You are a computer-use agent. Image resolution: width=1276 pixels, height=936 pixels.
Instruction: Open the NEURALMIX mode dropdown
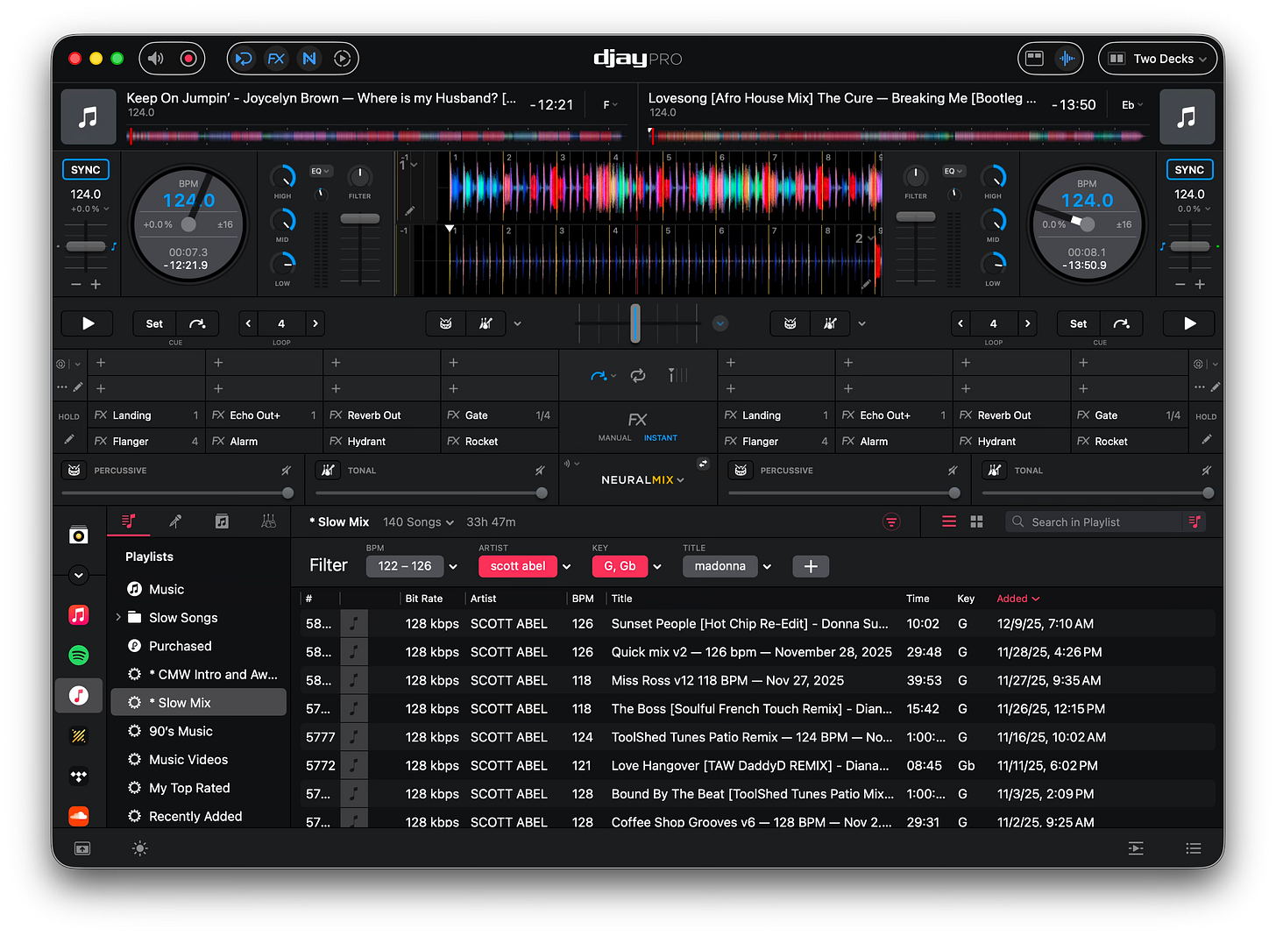[642, 479]
